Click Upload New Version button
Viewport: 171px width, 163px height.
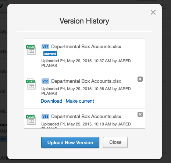tap(70, 142)
